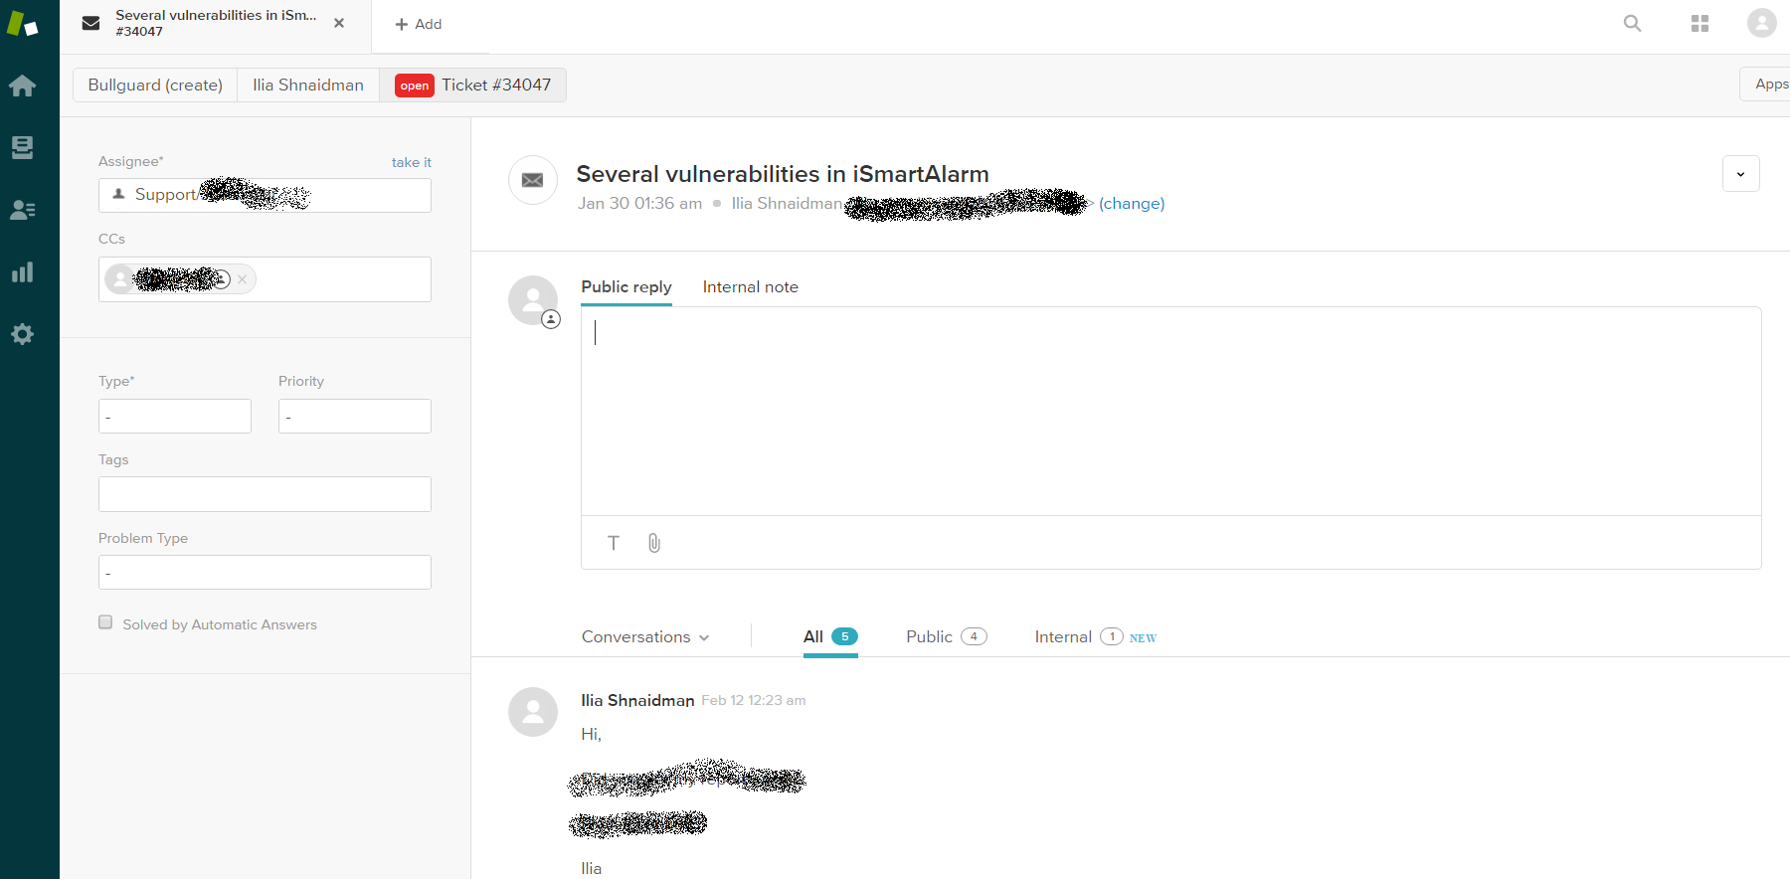Click Ilia Shnaidman comment avatar
The height and width of the screenshot is (879, 1790).
(533, 712)
